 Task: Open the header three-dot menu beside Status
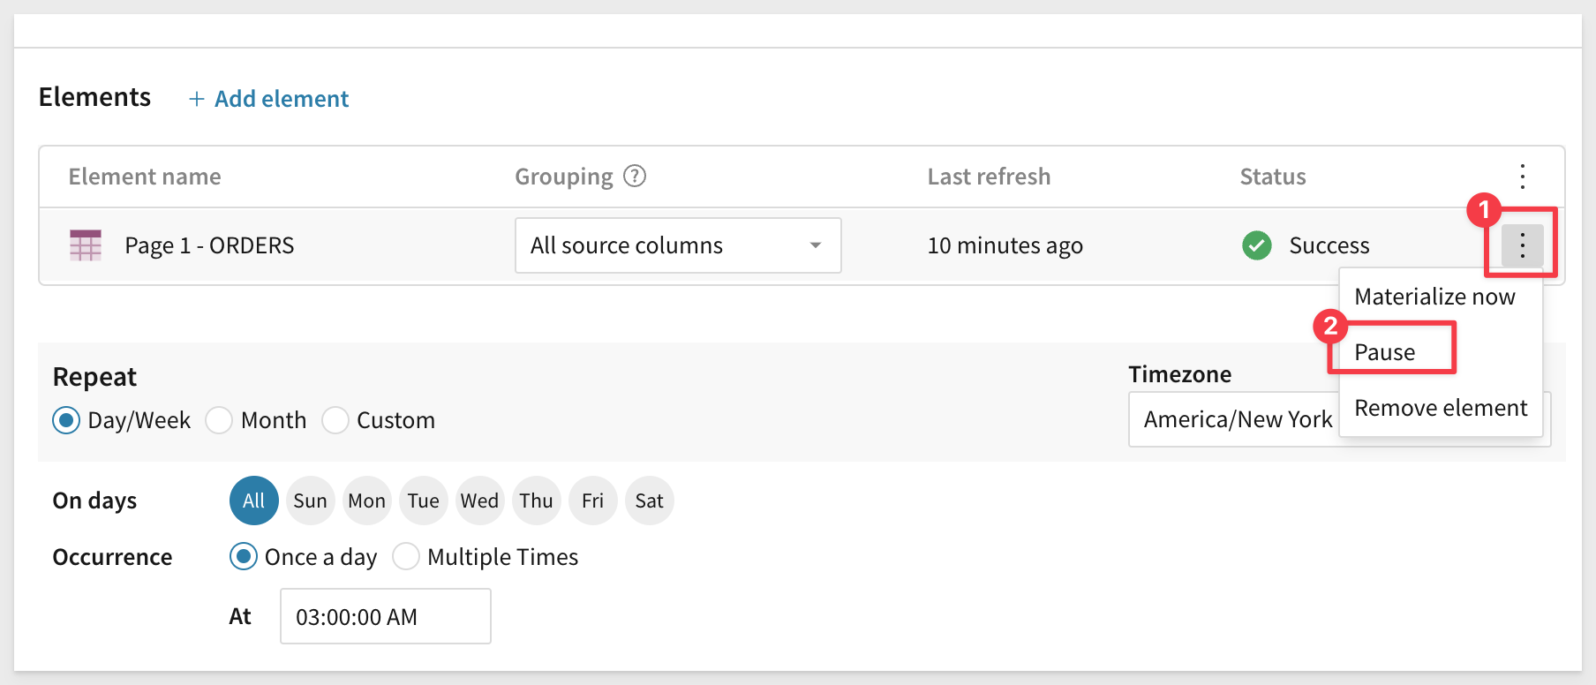pos(1522,177)
